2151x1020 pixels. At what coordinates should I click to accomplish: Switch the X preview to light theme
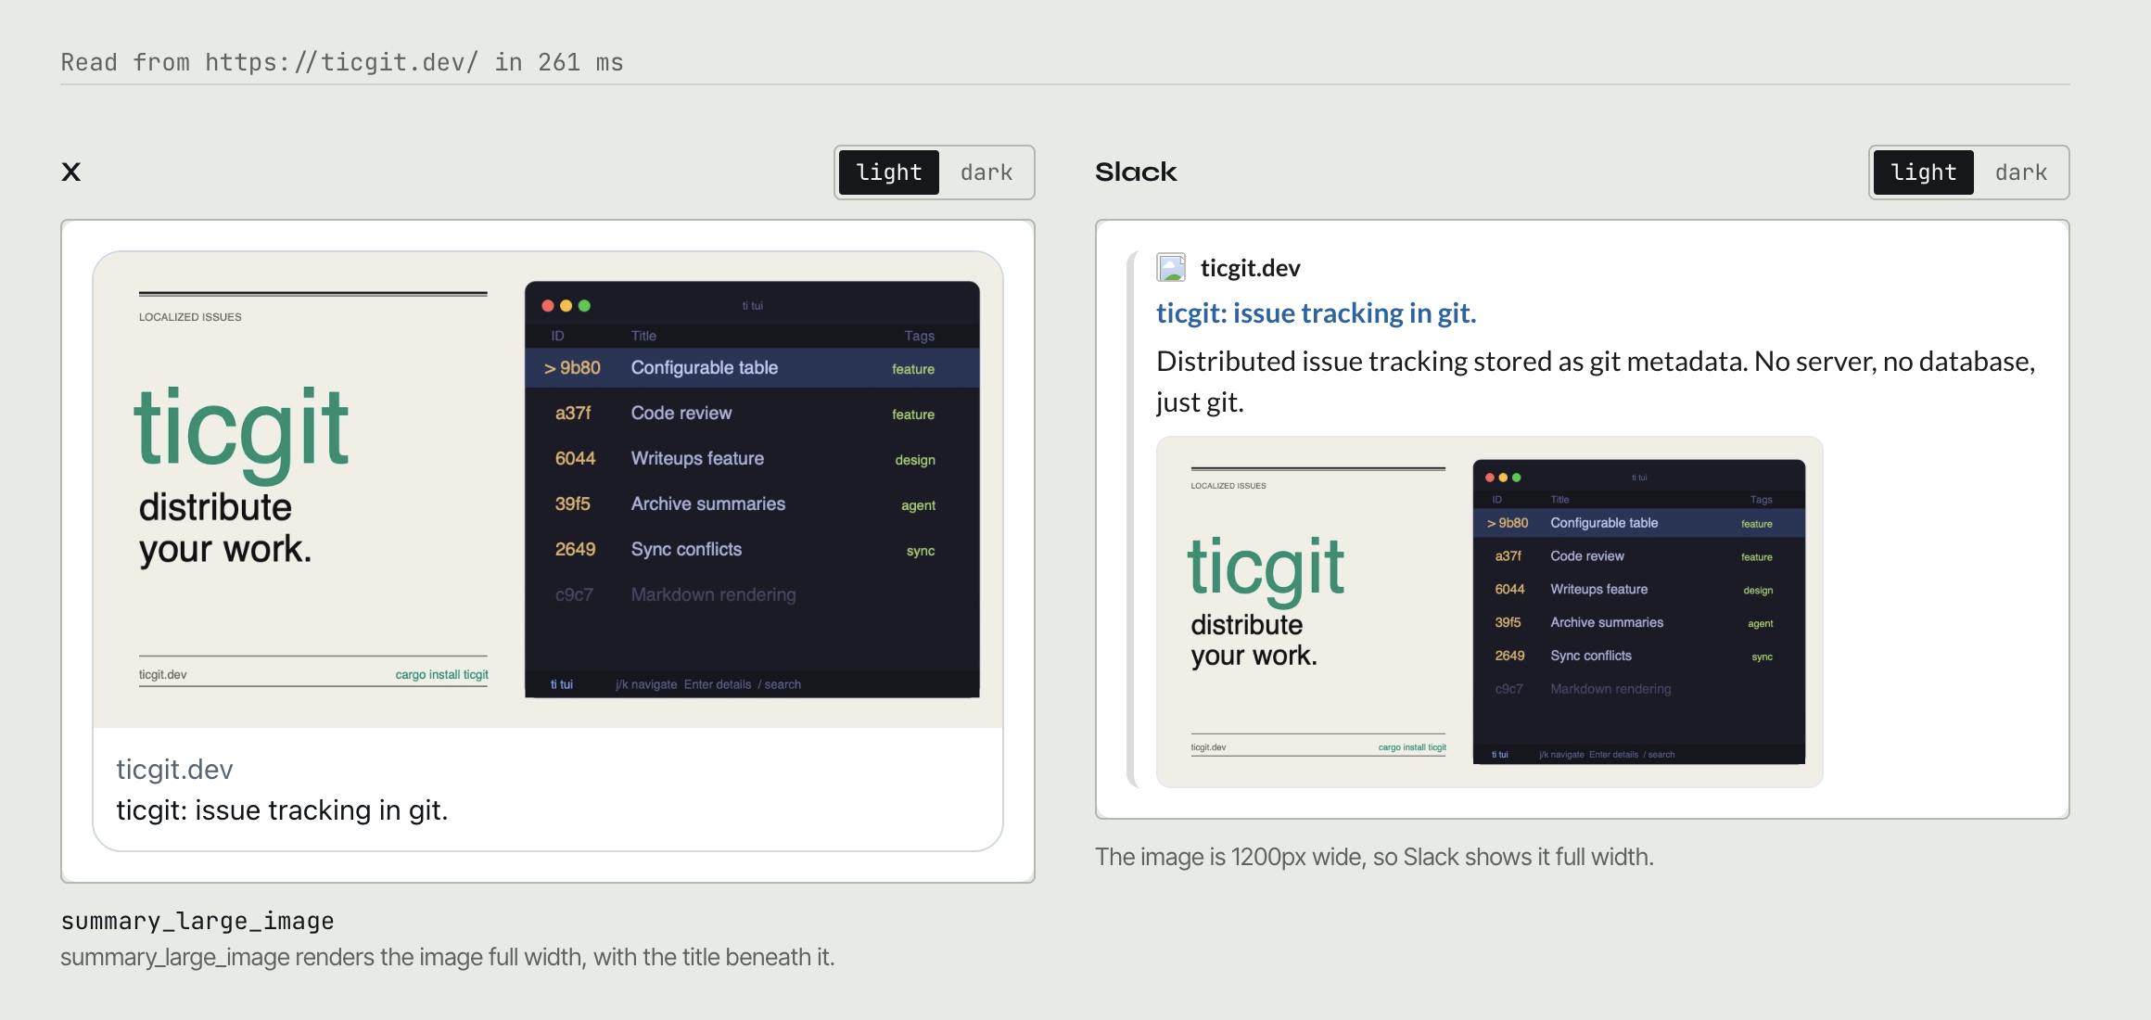pos(888,172)
